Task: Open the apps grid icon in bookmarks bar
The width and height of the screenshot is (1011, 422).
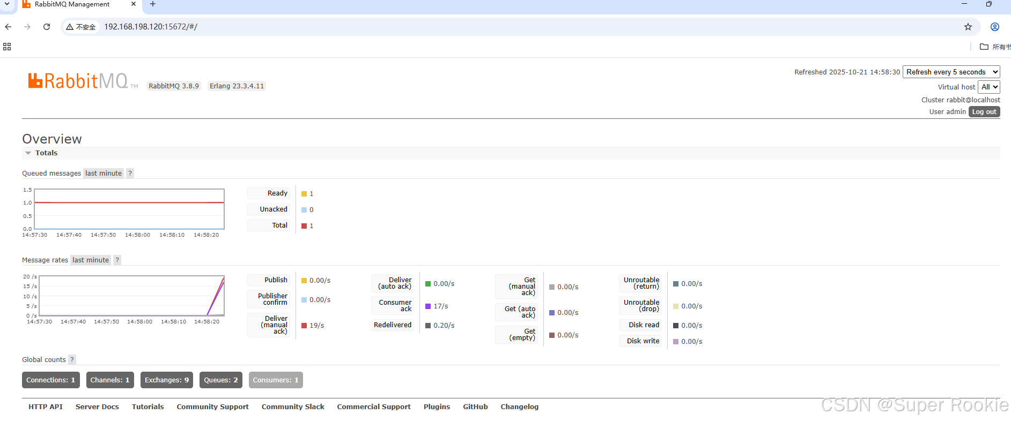Action: click(7, 47)
